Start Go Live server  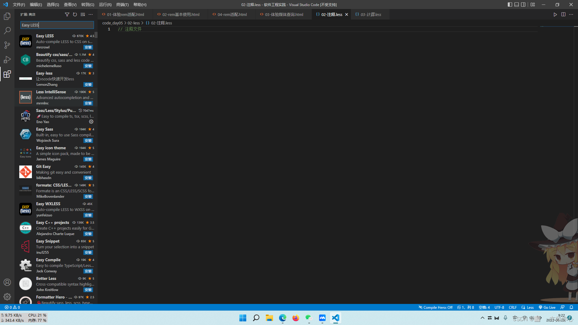547,307
